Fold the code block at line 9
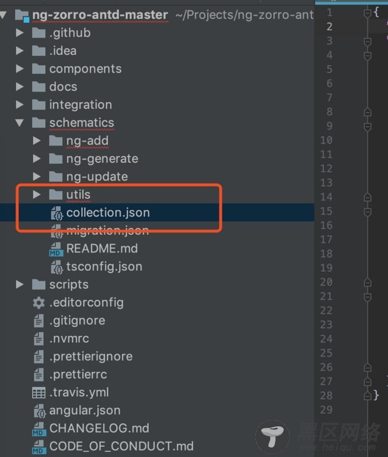Image resolution: width=388 pixels, height=457 pixels. click(x=367, y=127)
